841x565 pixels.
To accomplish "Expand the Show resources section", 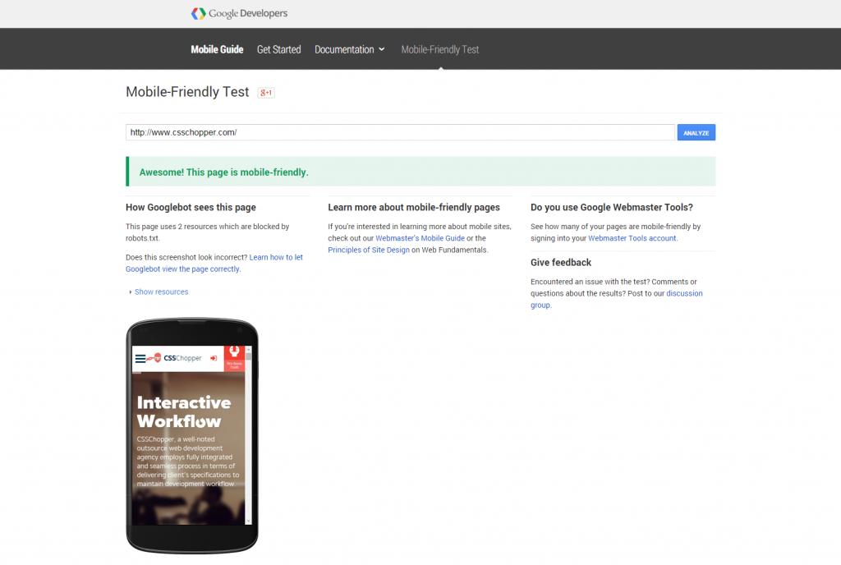I will (x=161, y=292).
